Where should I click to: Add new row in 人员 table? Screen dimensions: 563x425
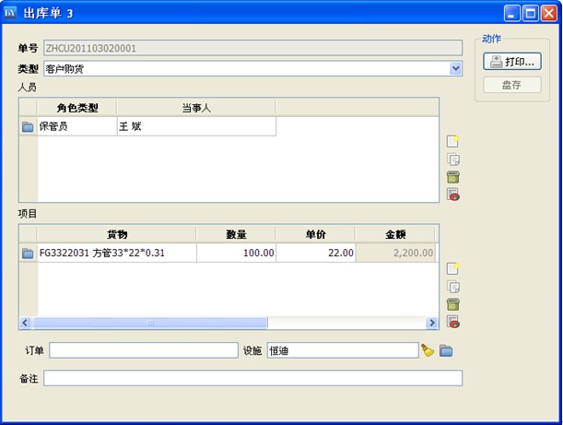[452, 141]
